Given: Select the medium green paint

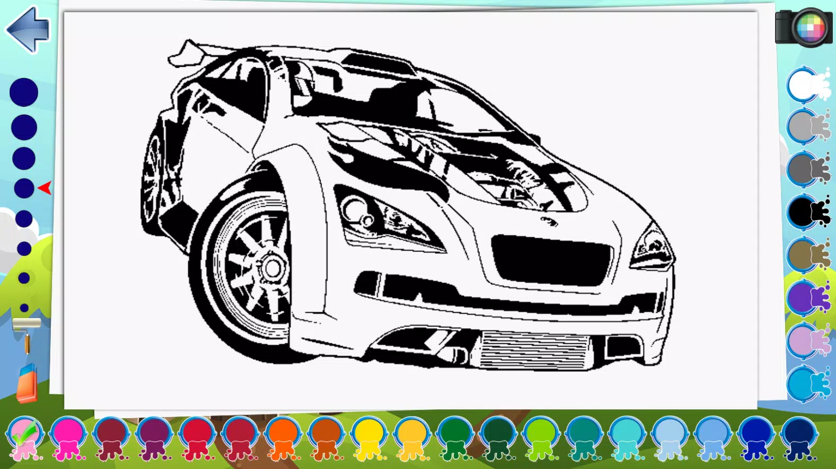Looking at the screenshot, I should coord(455,438).
